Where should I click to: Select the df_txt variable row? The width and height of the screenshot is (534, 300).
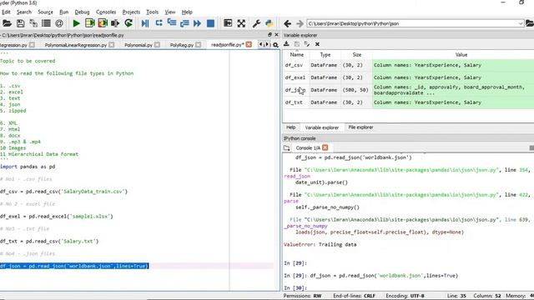pyautogui.click(x=409, y=102)
